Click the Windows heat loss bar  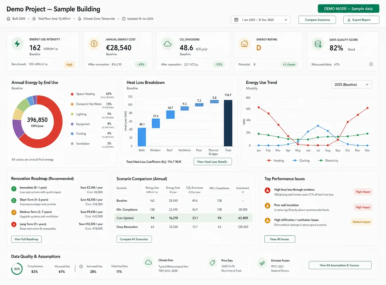coord(156,123)
